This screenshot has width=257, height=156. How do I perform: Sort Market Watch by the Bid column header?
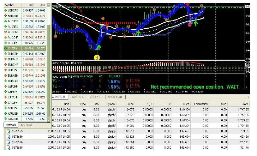[28, 5]
